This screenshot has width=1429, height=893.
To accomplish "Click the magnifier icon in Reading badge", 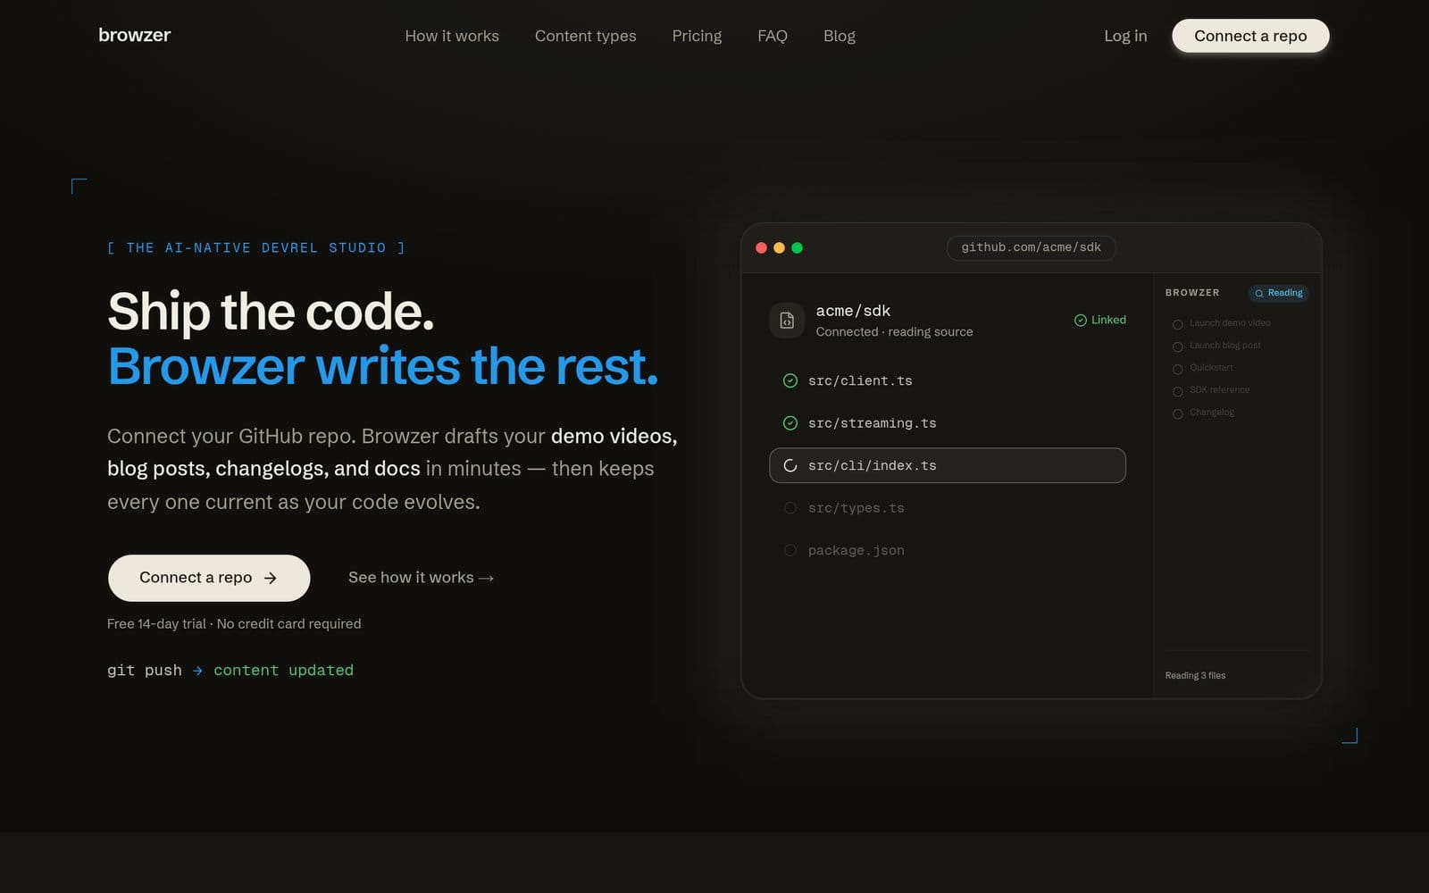I will tap(1259, 293).
